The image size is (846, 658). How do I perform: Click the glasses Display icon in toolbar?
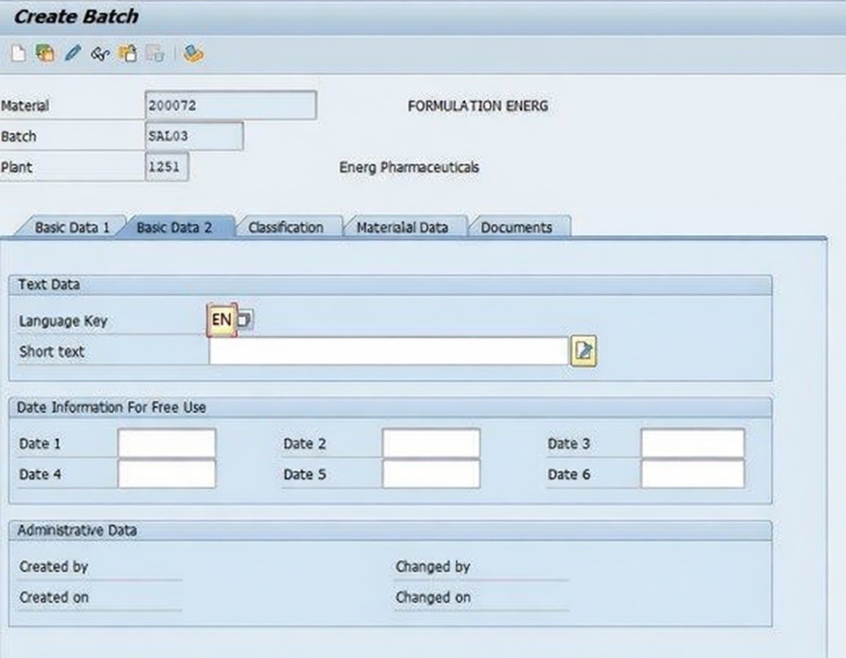point(100,54)
